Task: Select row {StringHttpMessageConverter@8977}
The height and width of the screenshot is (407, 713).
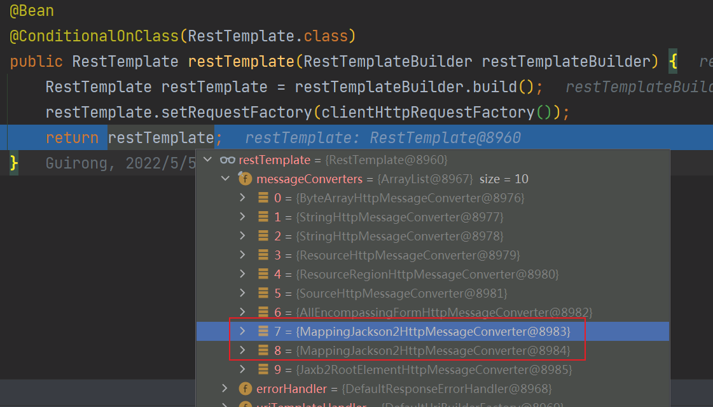Action: [433, 217]
